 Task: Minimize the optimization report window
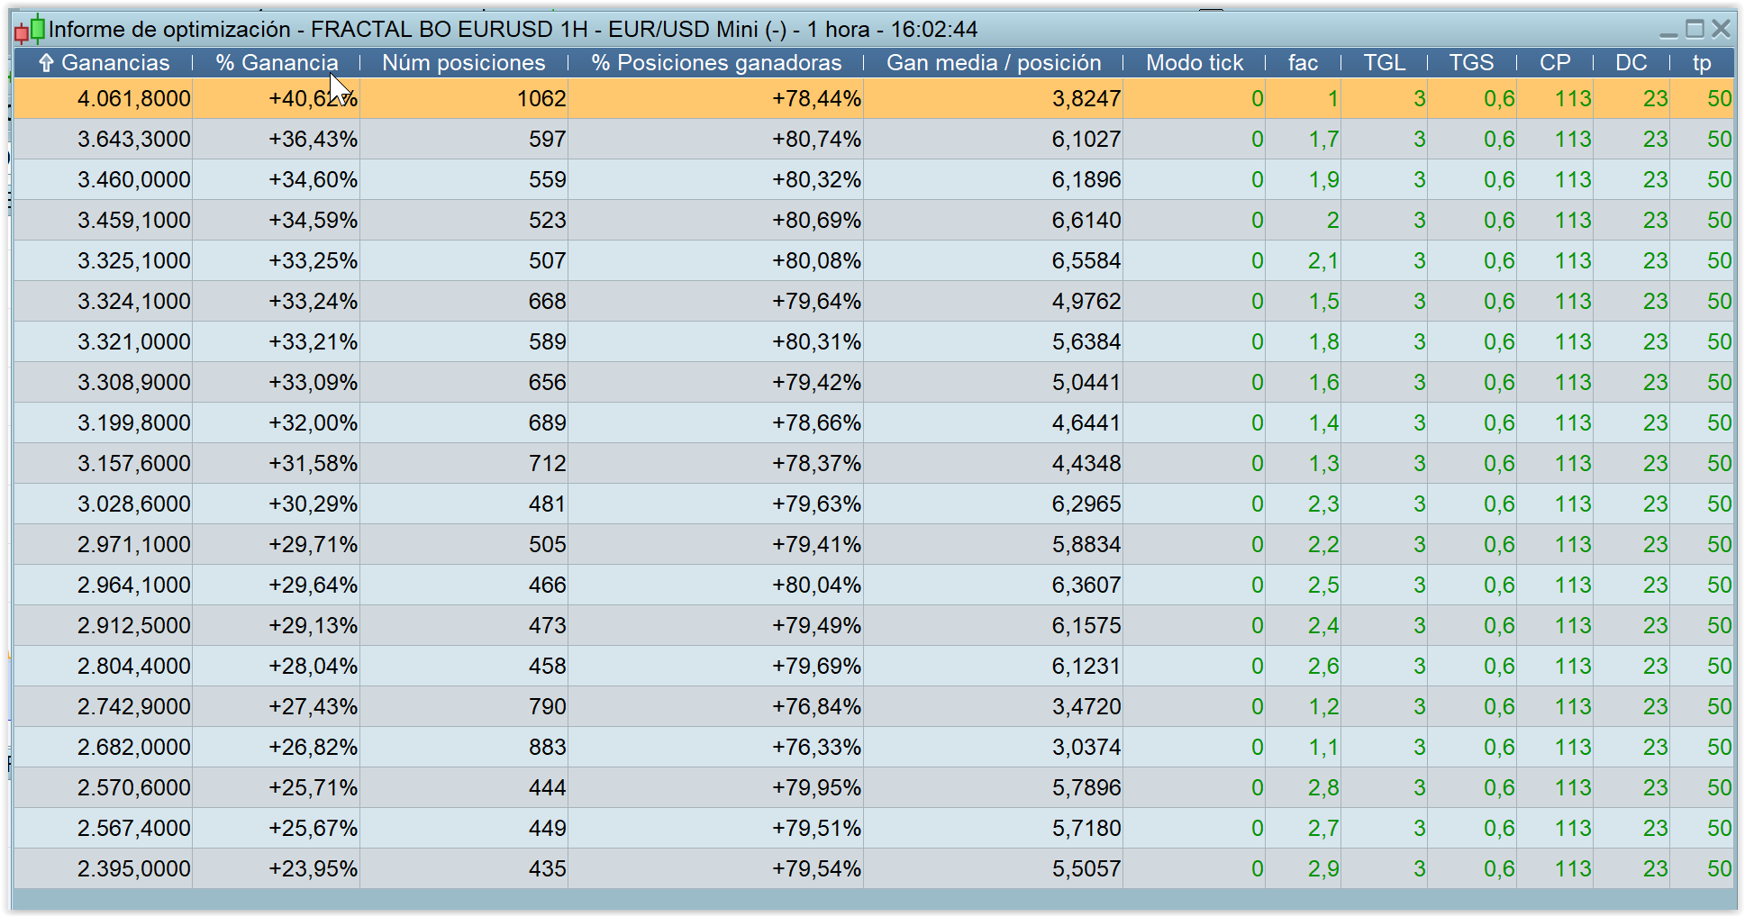pos(1668,31)
